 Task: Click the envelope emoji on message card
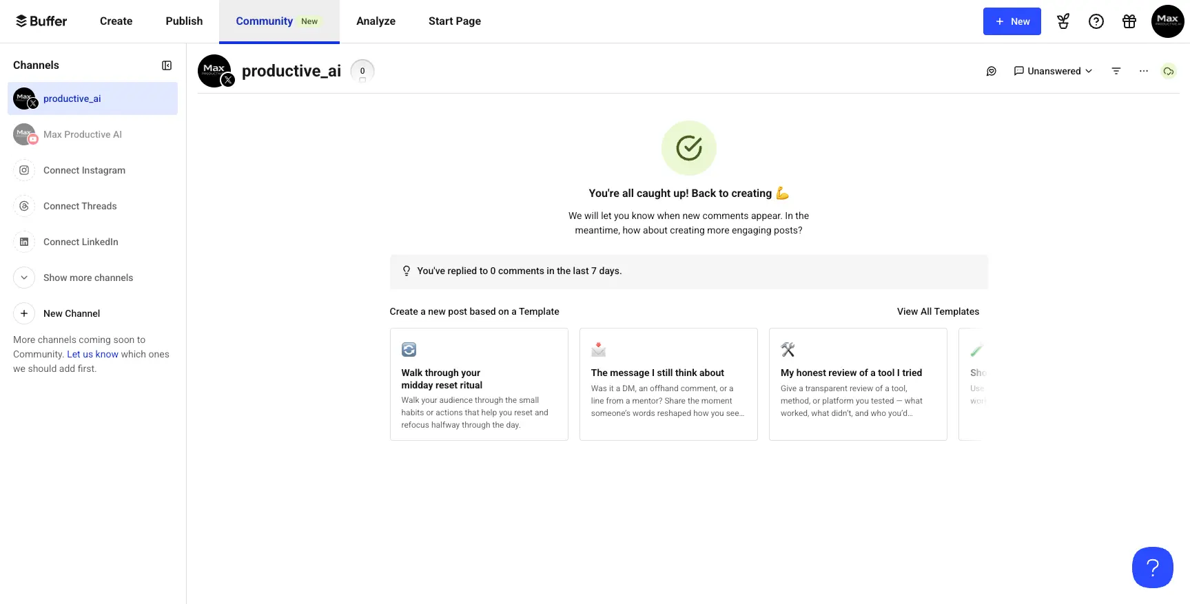point(598,350)
